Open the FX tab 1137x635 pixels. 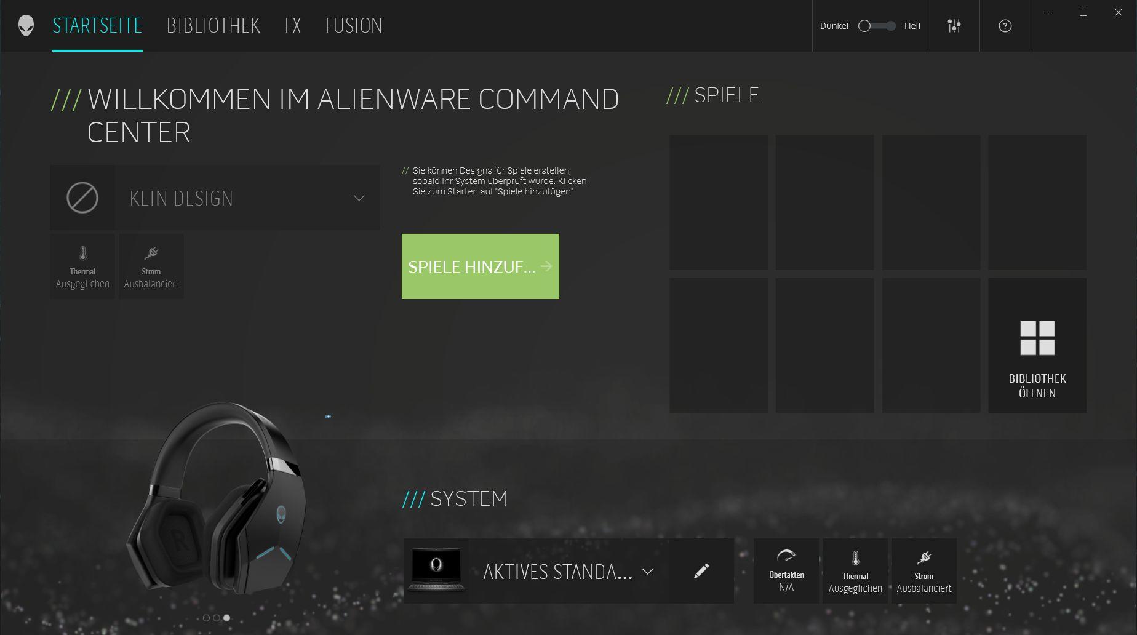[x=293, y=26]
